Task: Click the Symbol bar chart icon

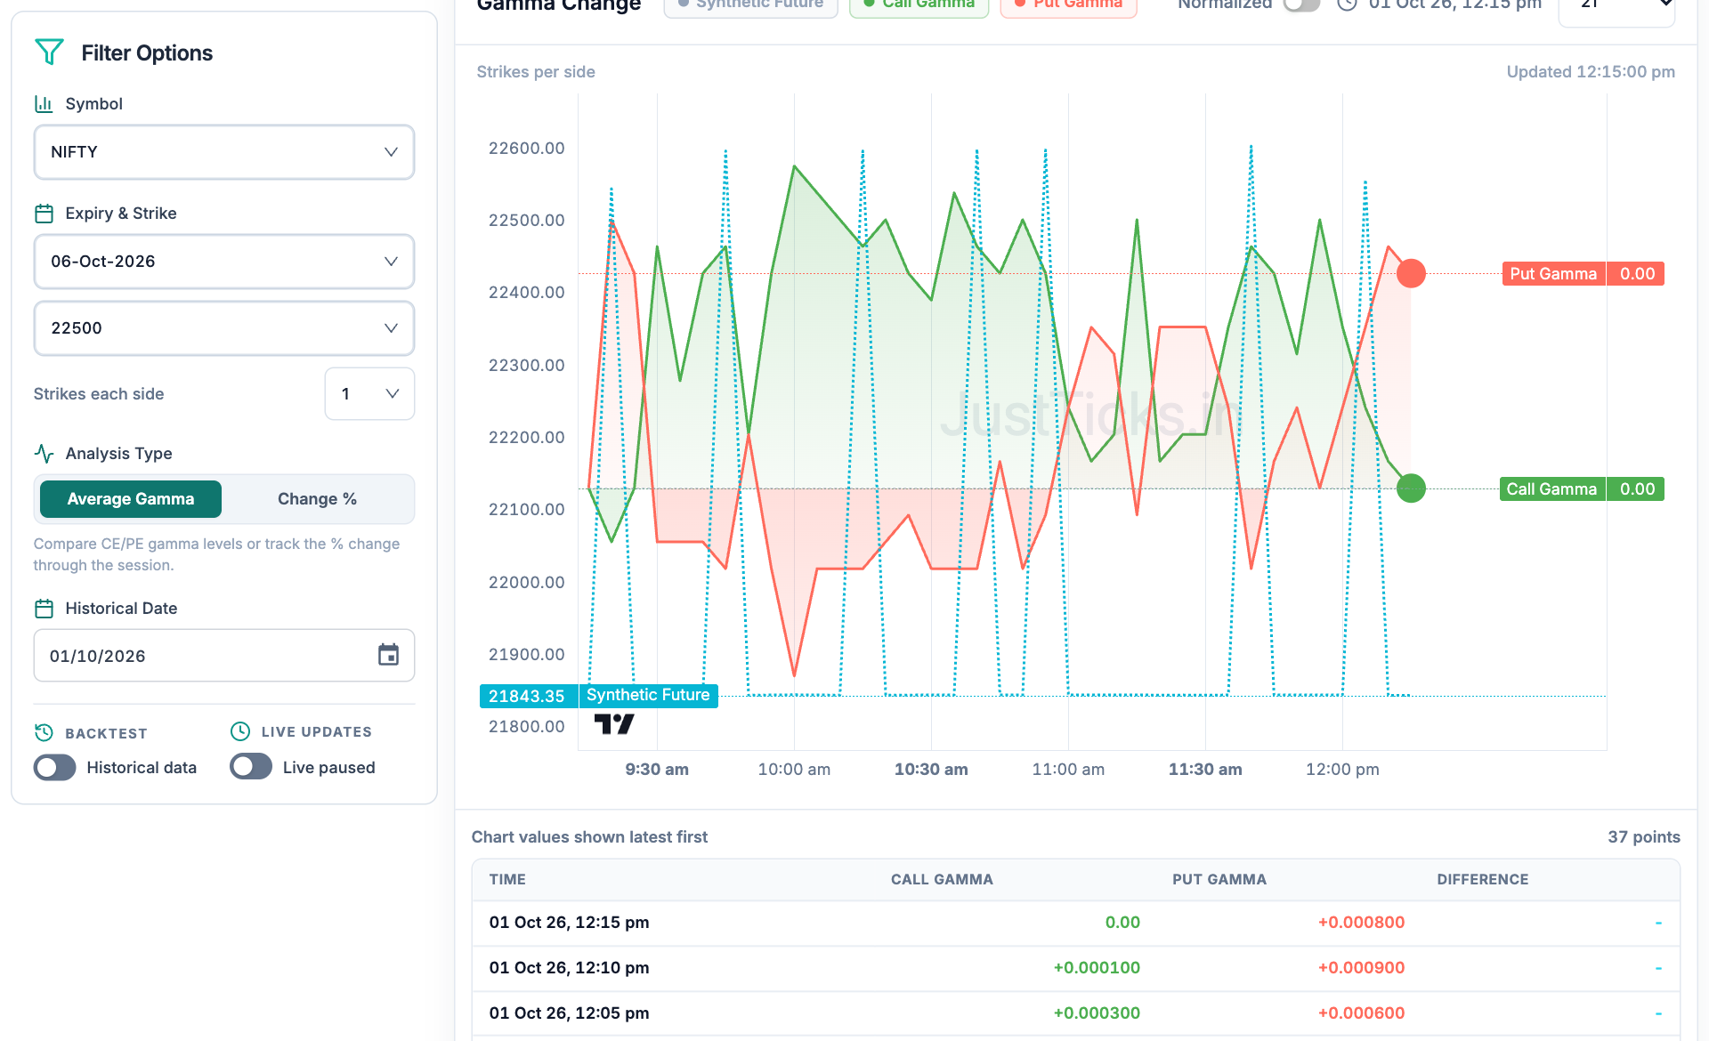Action: pos(44,104)
